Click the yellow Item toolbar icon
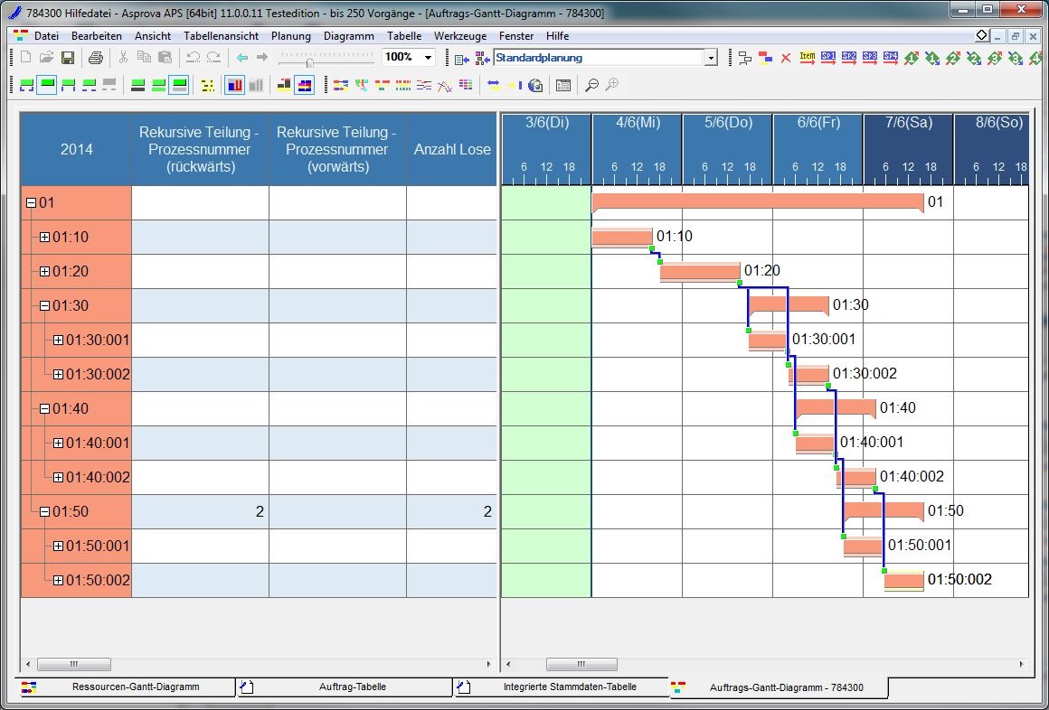Viewport: 1049px width, 710px height. [807, 58]
